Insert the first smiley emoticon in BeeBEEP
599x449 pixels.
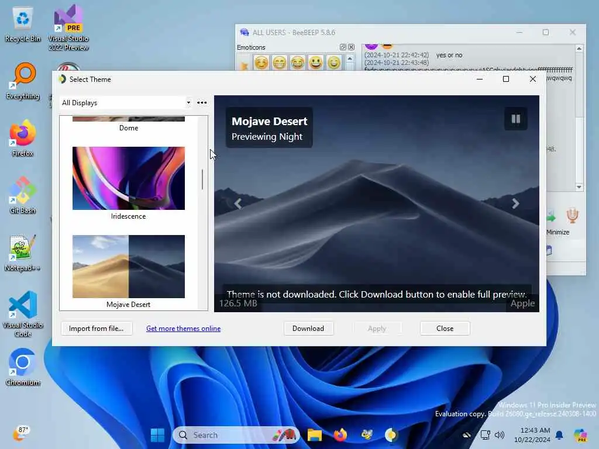pos(261,62)
